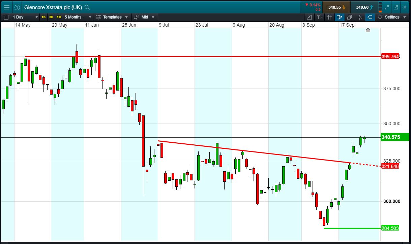Close the Glencore chart panel
The width and height of the screenshot is (411, 244).
[x=405, y=7]
